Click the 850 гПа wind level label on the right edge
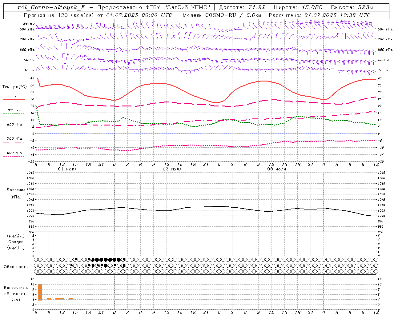 (x=385, y=50)
